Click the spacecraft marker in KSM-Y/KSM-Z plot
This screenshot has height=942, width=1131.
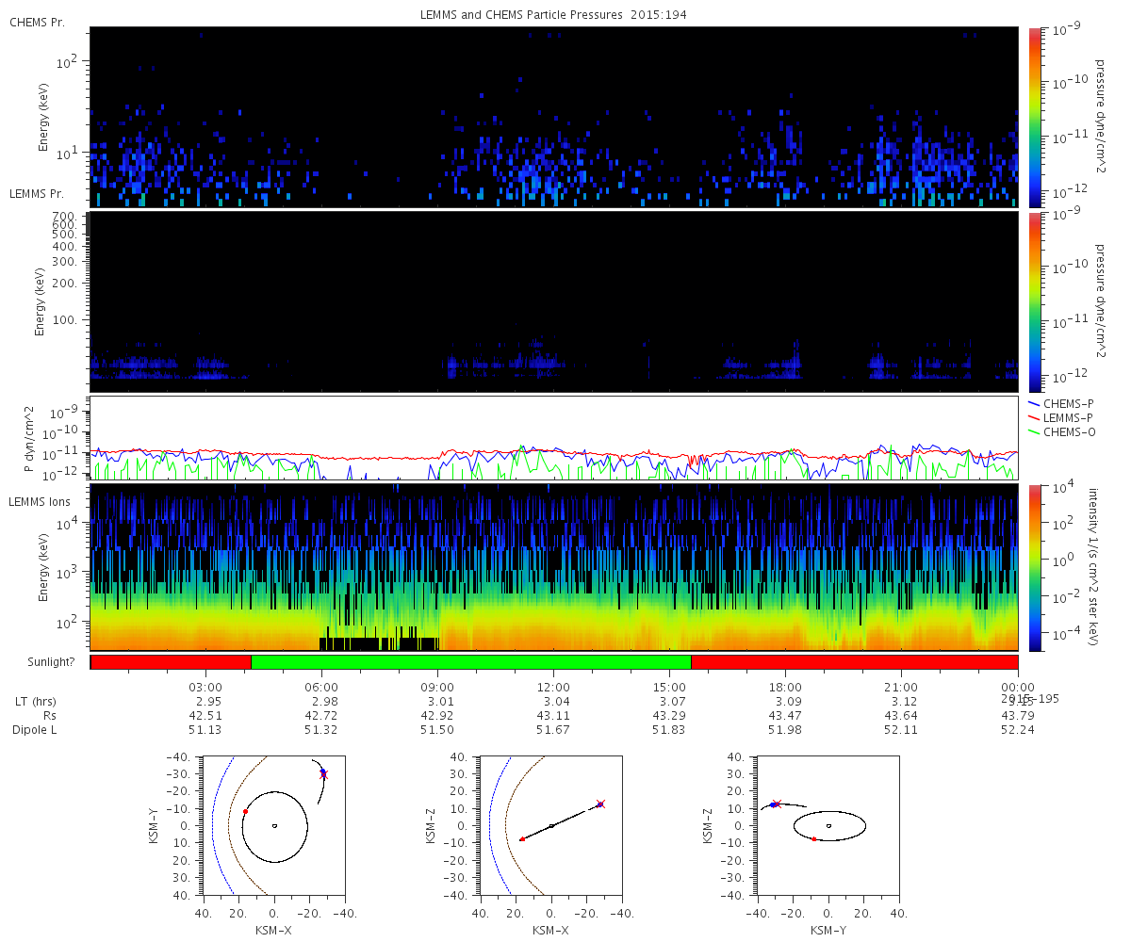point(775,804)
